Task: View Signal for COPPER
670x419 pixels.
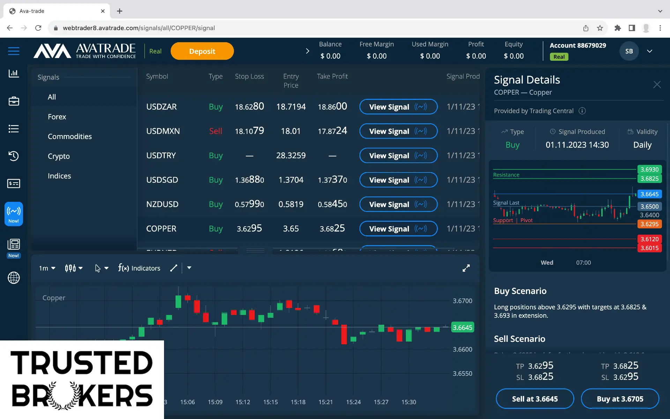Action: pyautogui.click(x=398, y=229)
